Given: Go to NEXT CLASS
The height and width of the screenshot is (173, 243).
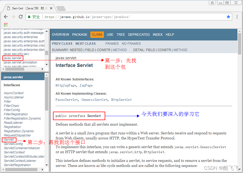Looking at the screenshot, I should pos(86,44).
